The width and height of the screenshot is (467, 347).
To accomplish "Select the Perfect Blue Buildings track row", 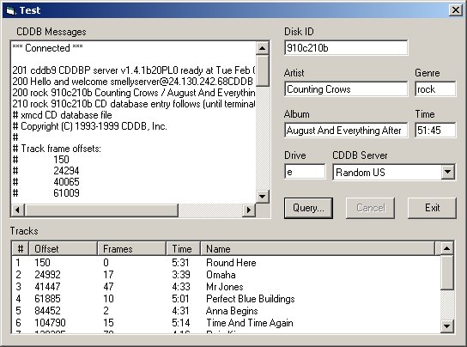I will 226,299.
